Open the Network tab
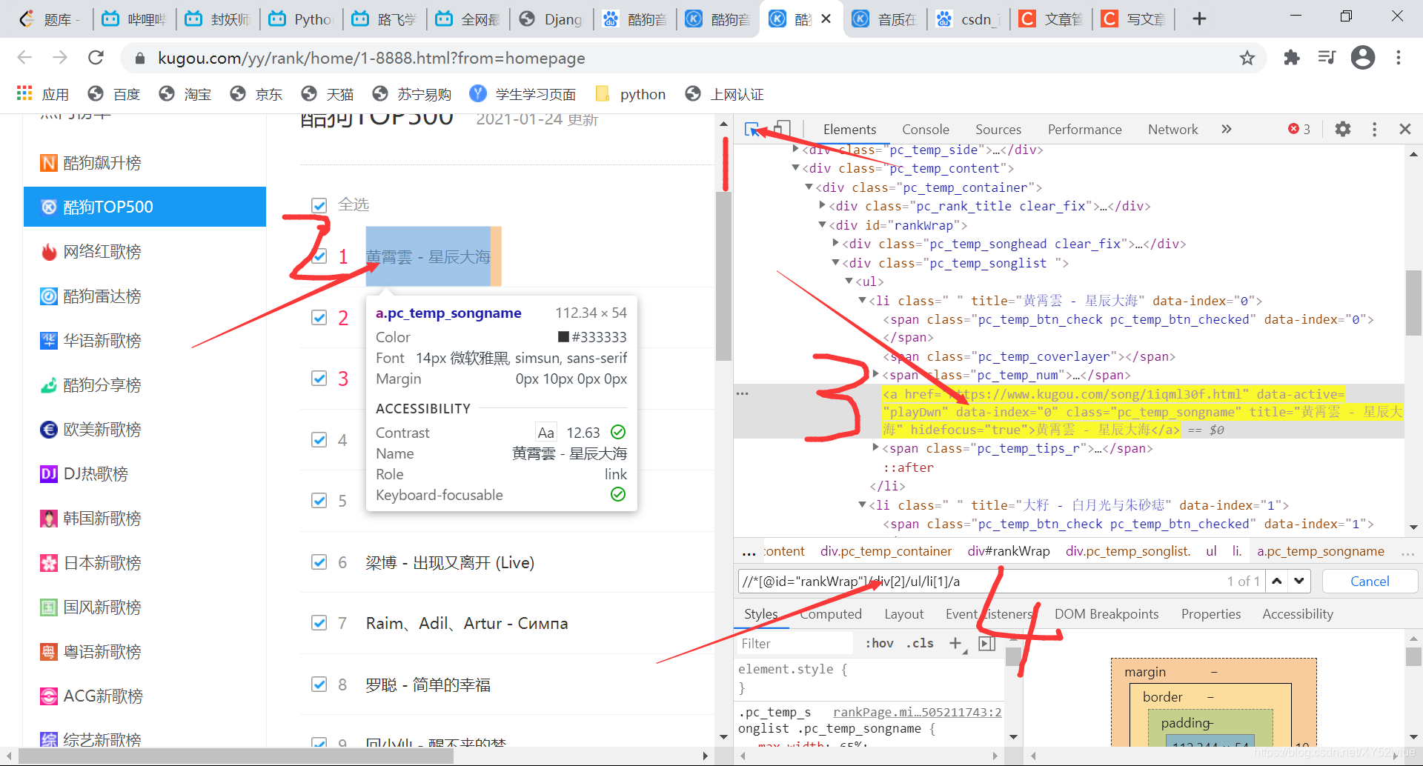This screenshot has height=766, width=1423. click(x=1172, y=130)
